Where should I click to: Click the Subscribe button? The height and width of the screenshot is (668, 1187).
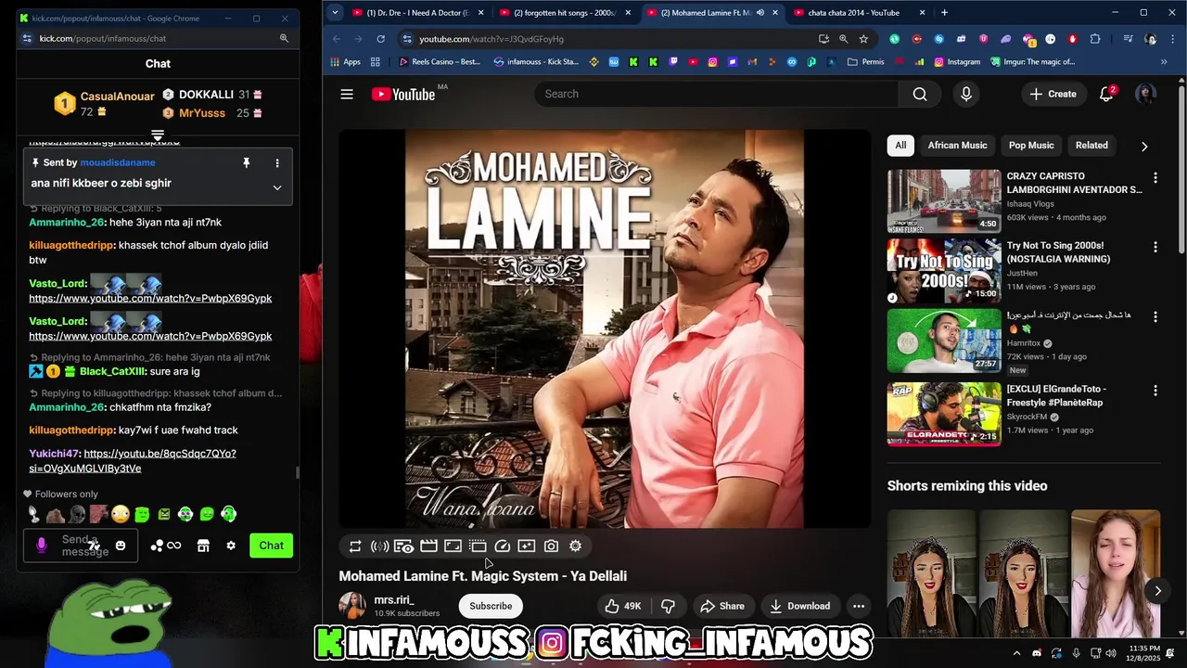[491, 606]
